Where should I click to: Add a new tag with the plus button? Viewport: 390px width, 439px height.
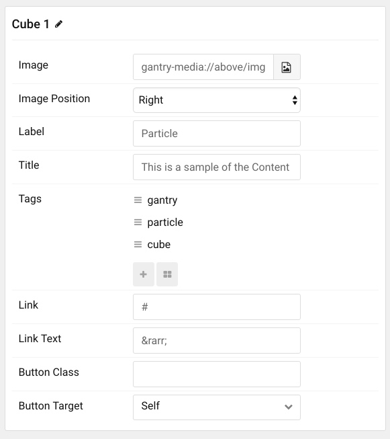[x=144, y=274]
